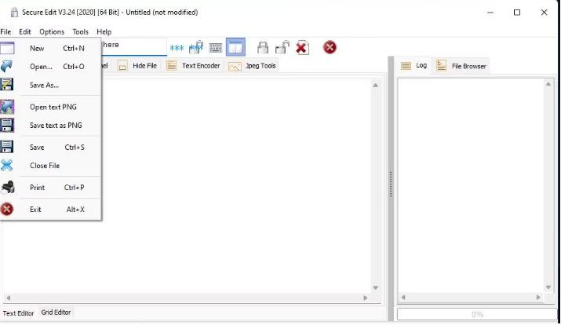Screen dimensions: 561x325
Task: Open the Tools menu
Action: coord(81,31)
